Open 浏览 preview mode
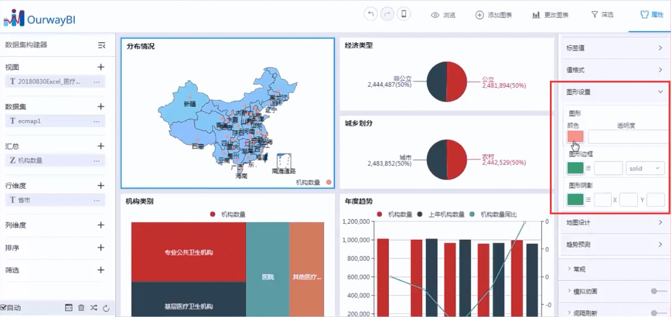Screen dimensions: 671x317 [x=443, y=15]
